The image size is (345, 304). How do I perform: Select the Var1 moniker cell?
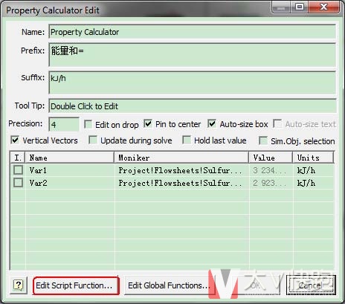(x=182, y=170)
